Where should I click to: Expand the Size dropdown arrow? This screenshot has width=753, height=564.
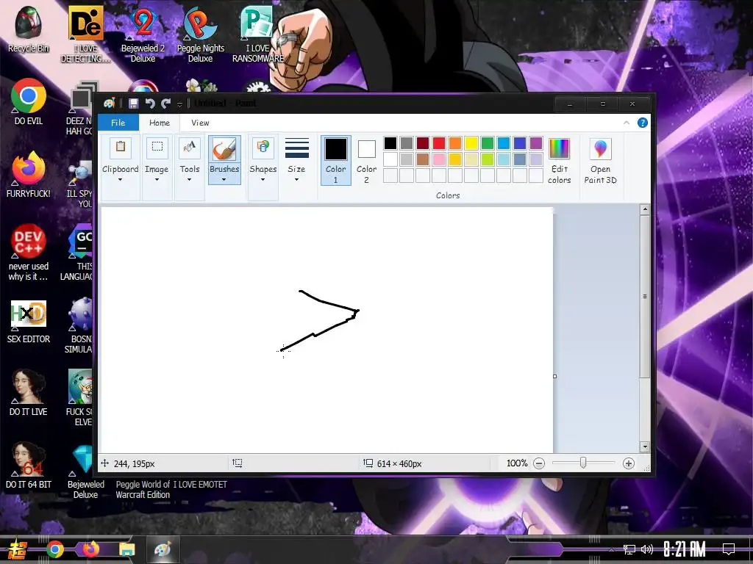pyautogui.click(x=296, y=180)
